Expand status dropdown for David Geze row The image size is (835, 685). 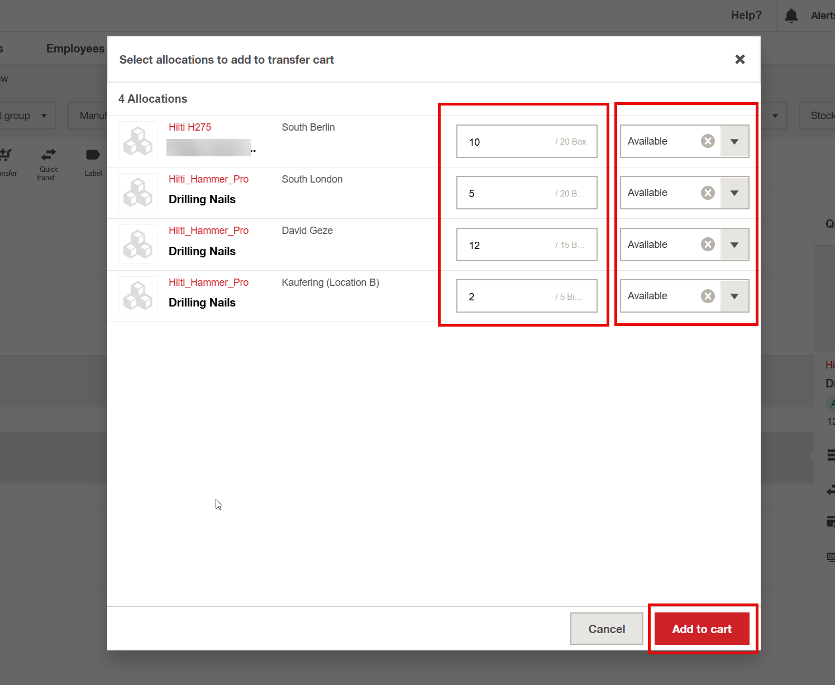(x=734, y=245)
